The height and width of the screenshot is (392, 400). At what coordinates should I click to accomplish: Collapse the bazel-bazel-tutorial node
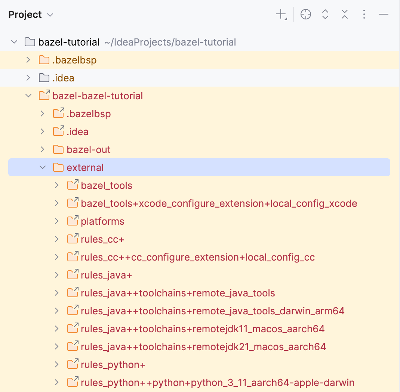(x=28, y=96)
